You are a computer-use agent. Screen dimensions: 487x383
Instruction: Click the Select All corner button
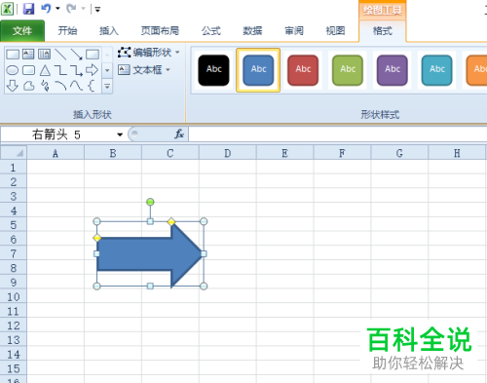(x=14, y=152)
